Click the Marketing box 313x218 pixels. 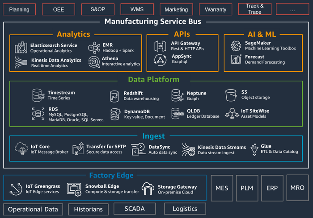click(x=176, y=9)
